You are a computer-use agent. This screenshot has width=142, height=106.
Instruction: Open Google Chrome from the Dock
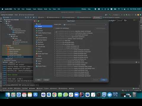(54, 95)
